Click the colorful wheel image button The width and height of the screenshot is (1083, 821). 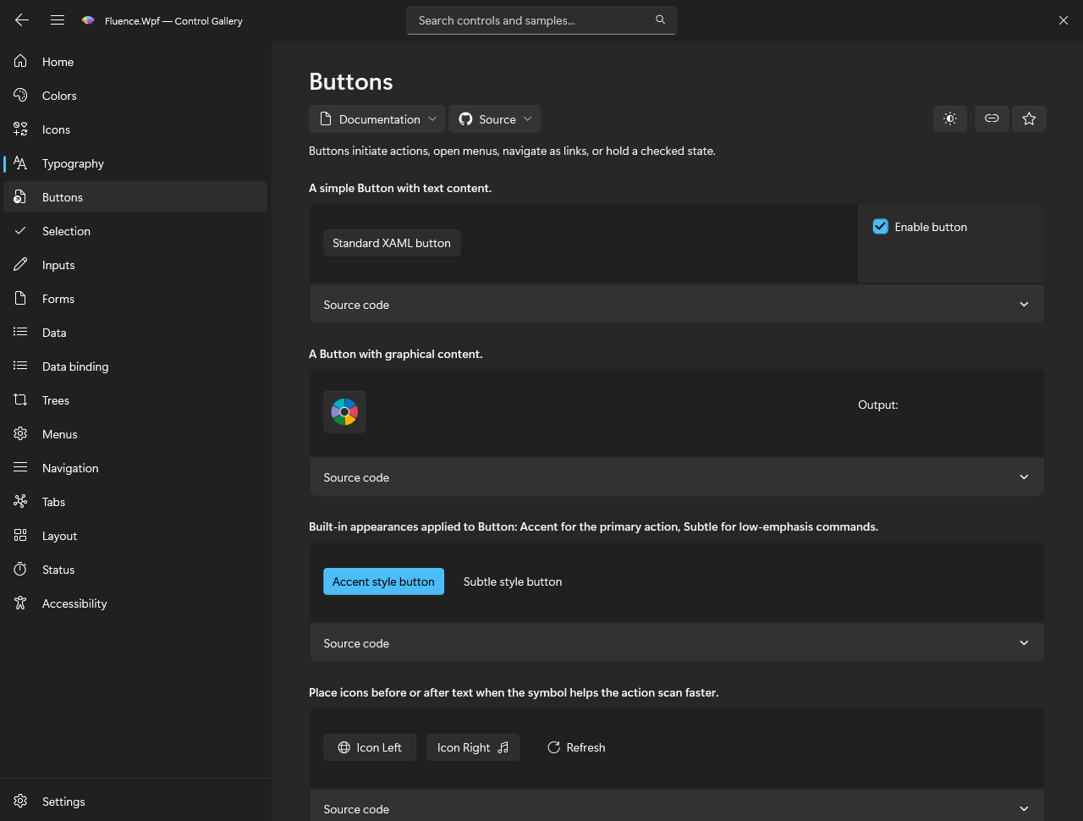coord(344,411)
